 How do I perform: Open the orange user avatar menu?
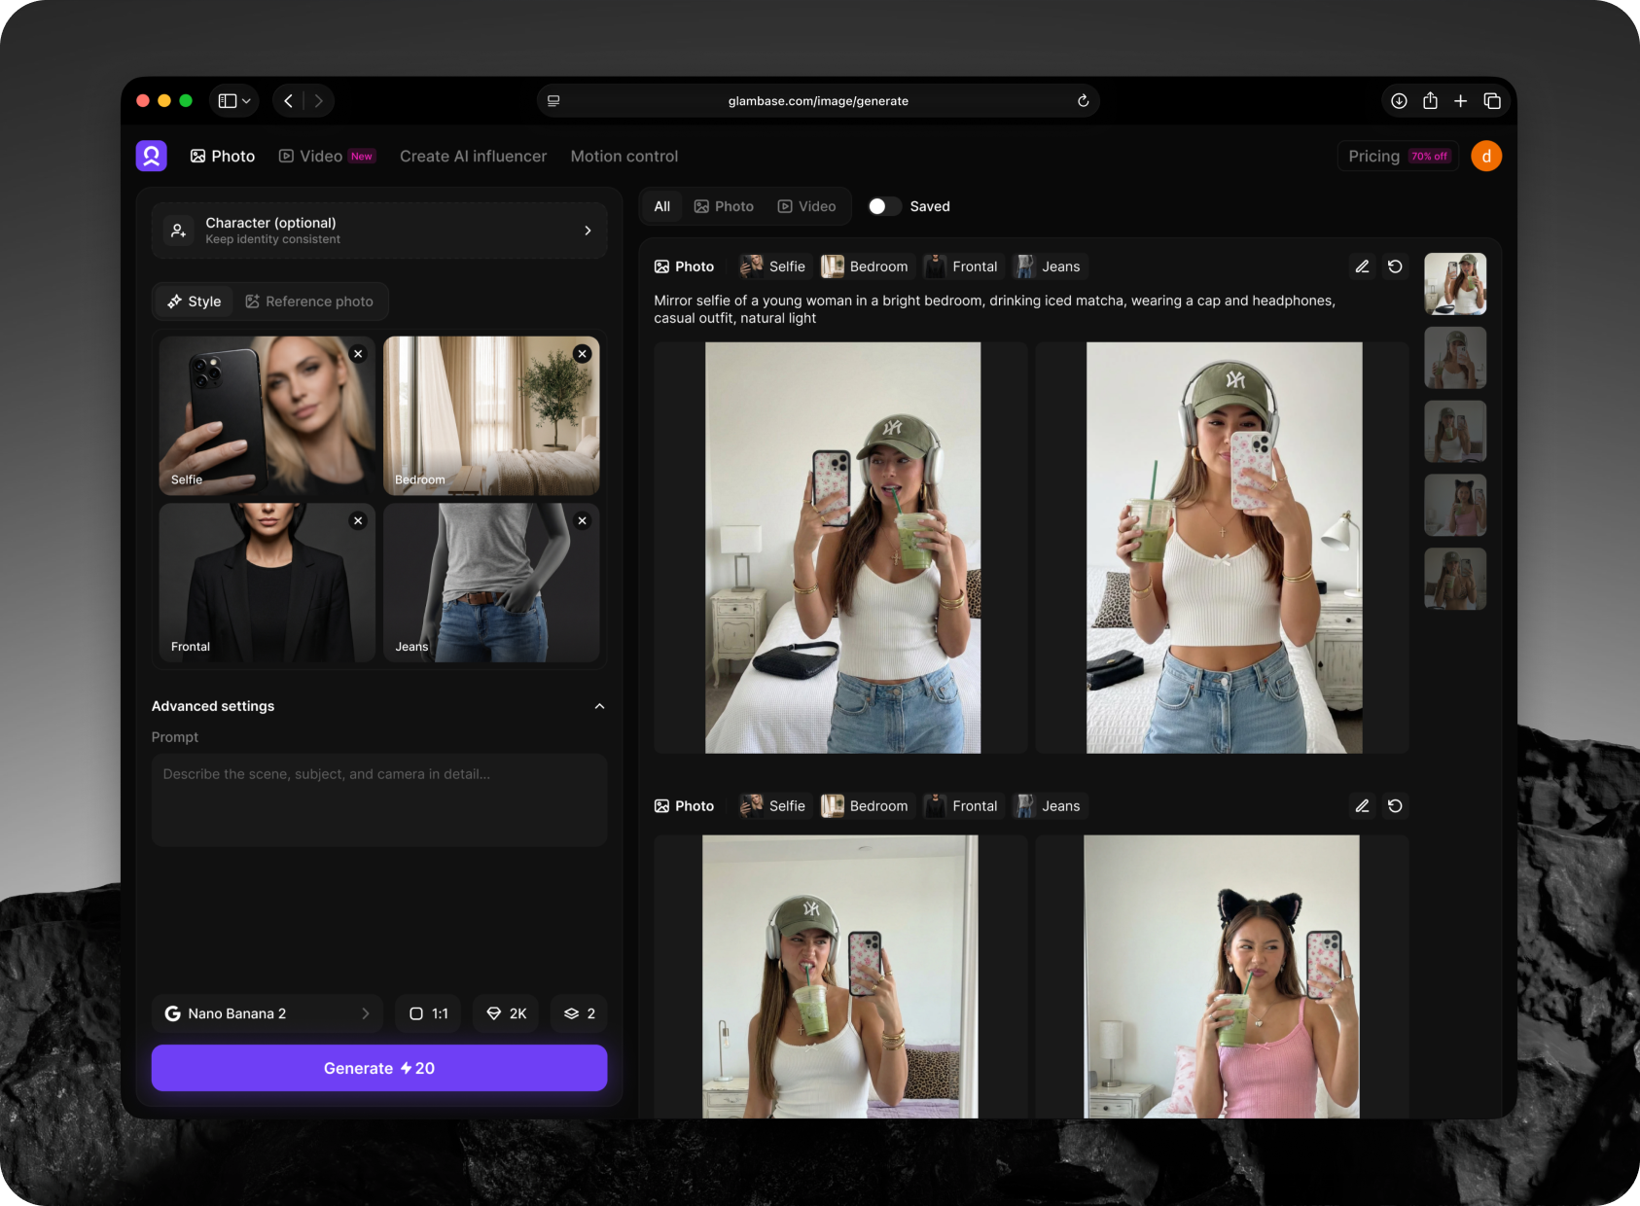pyautogui.click(x=1485, y=156)
